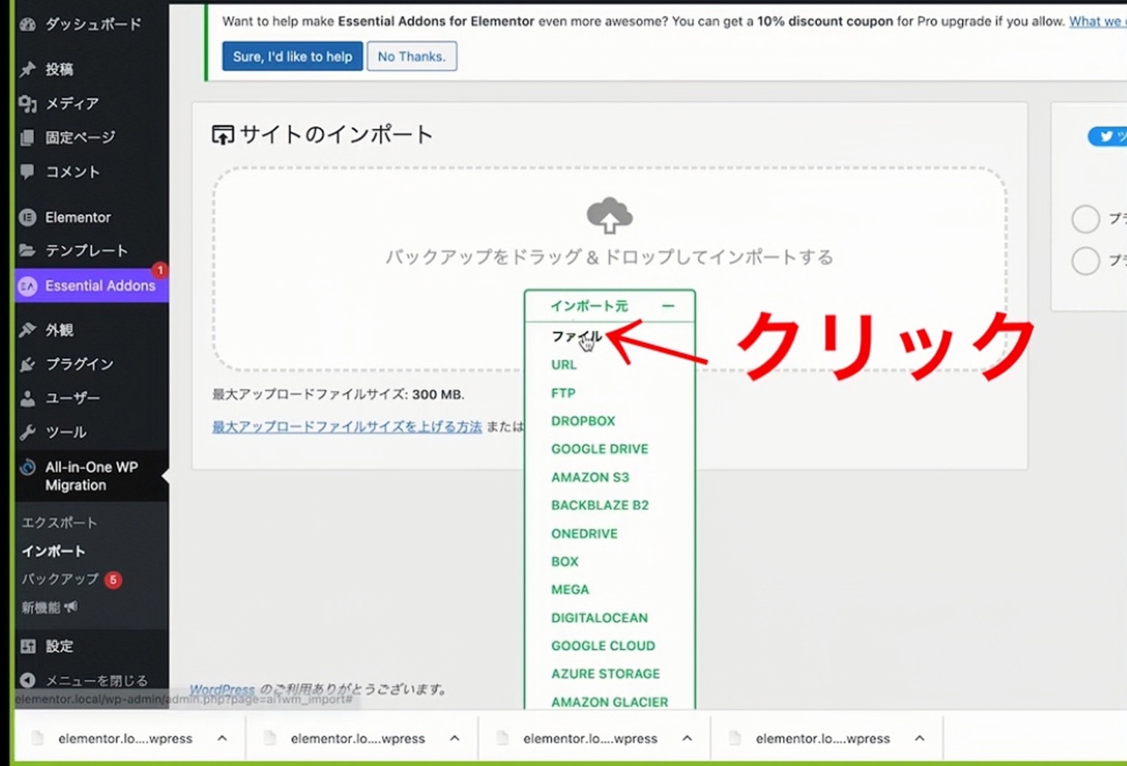This screenshot has width=1127, height=766.
Task: Open the エクスポート submenu item
Action: coord(59,522)
